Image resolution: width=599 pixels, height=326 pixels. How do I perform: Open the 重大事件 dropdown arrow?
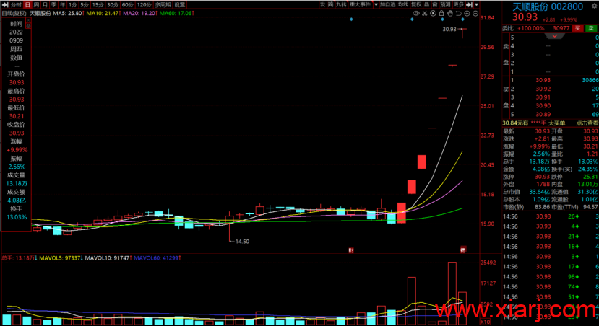(376, 4)
